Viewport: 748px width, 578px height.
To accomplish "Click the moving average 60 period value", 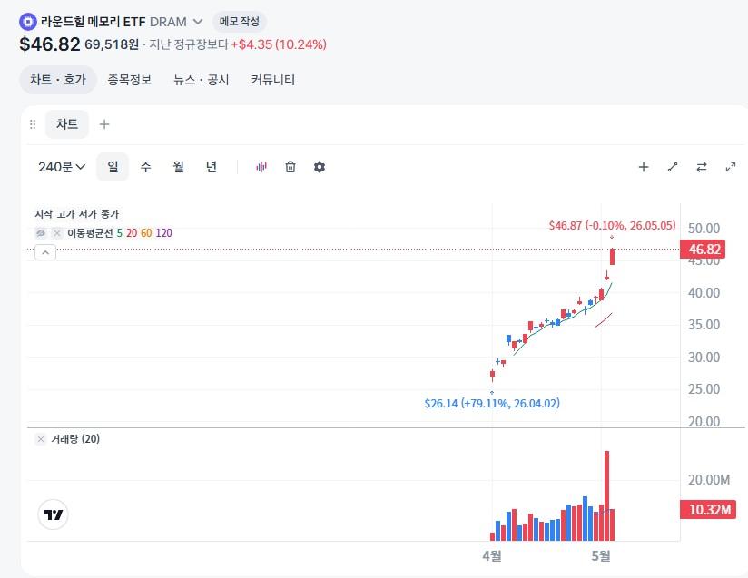I will (x=146, y=232).
